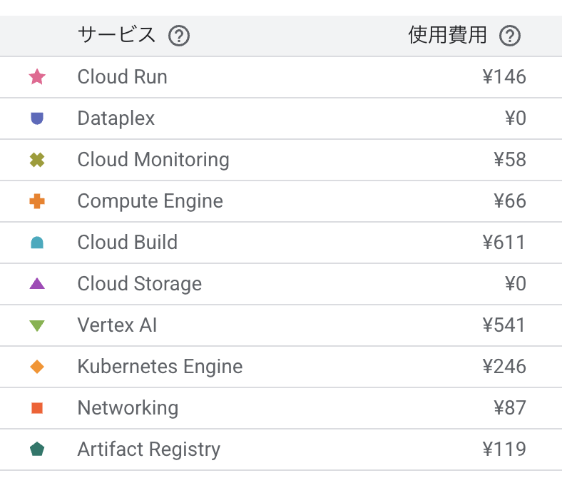The width and height of the screenshot is (562, 488).
Task: Click the ¥87 cost for Networking
Action: (509, 408)
